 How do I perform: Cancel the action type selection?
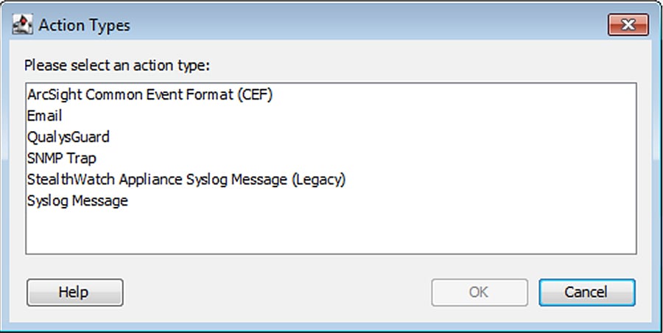tap(587, 292)
